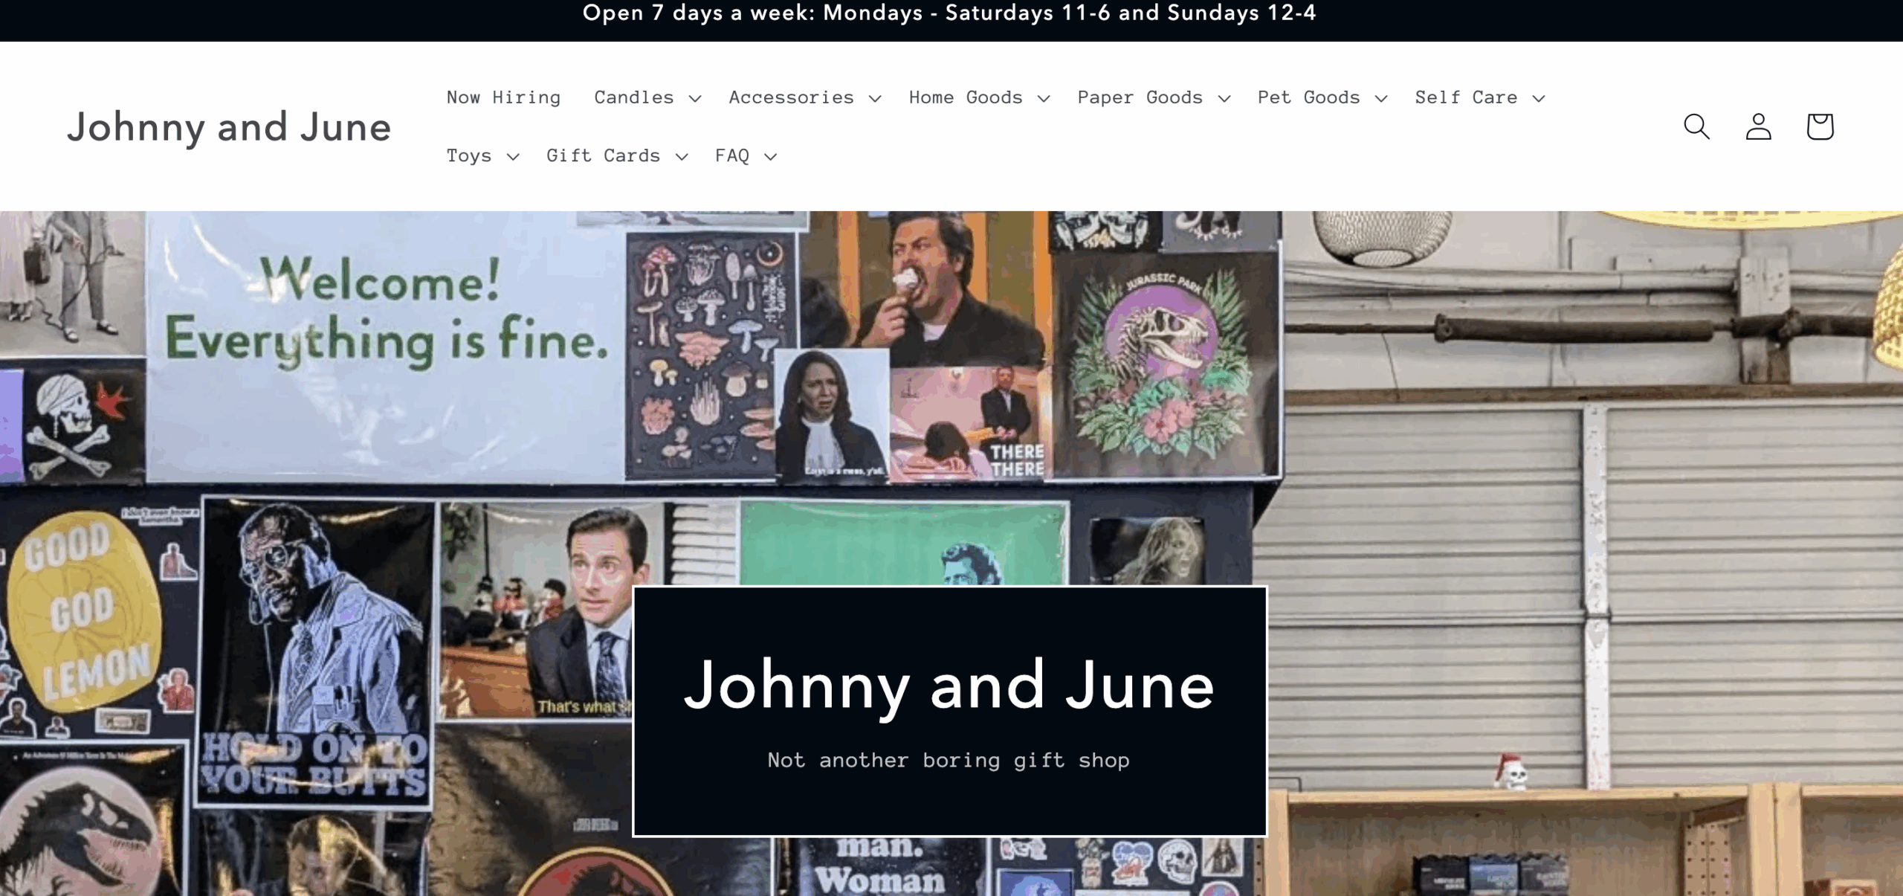Viewport: 1903px width, 896px height.
Task: Select Paper Goods in the navigation
Action: (x=1140, y=97)
